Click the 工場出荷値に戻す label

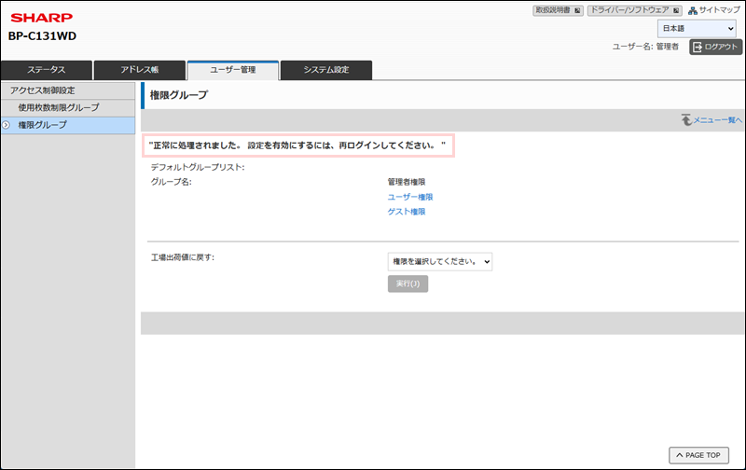183,257
